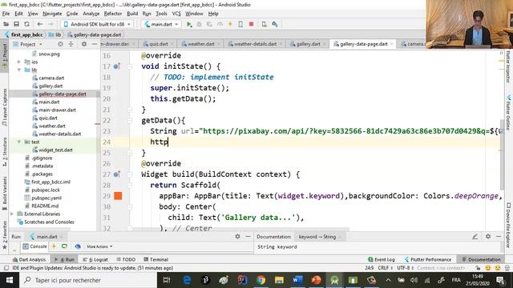Click the UTF-8 encoding in status bar
This screenshot has height=288, width=513.
406,268
